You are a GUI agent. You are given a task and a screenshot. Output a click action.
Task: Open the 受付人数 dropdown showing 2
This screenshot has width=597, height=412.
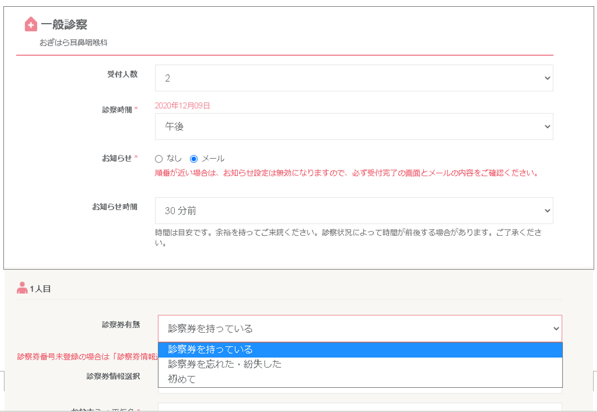pos(354,78)
